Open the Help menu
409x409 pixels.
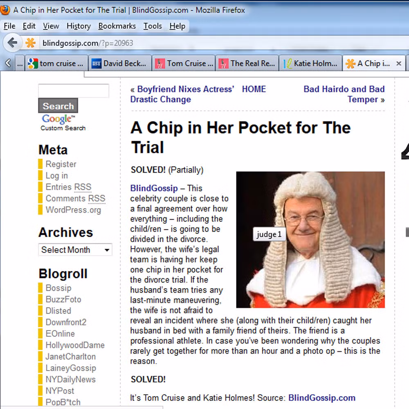click(178, 26)
